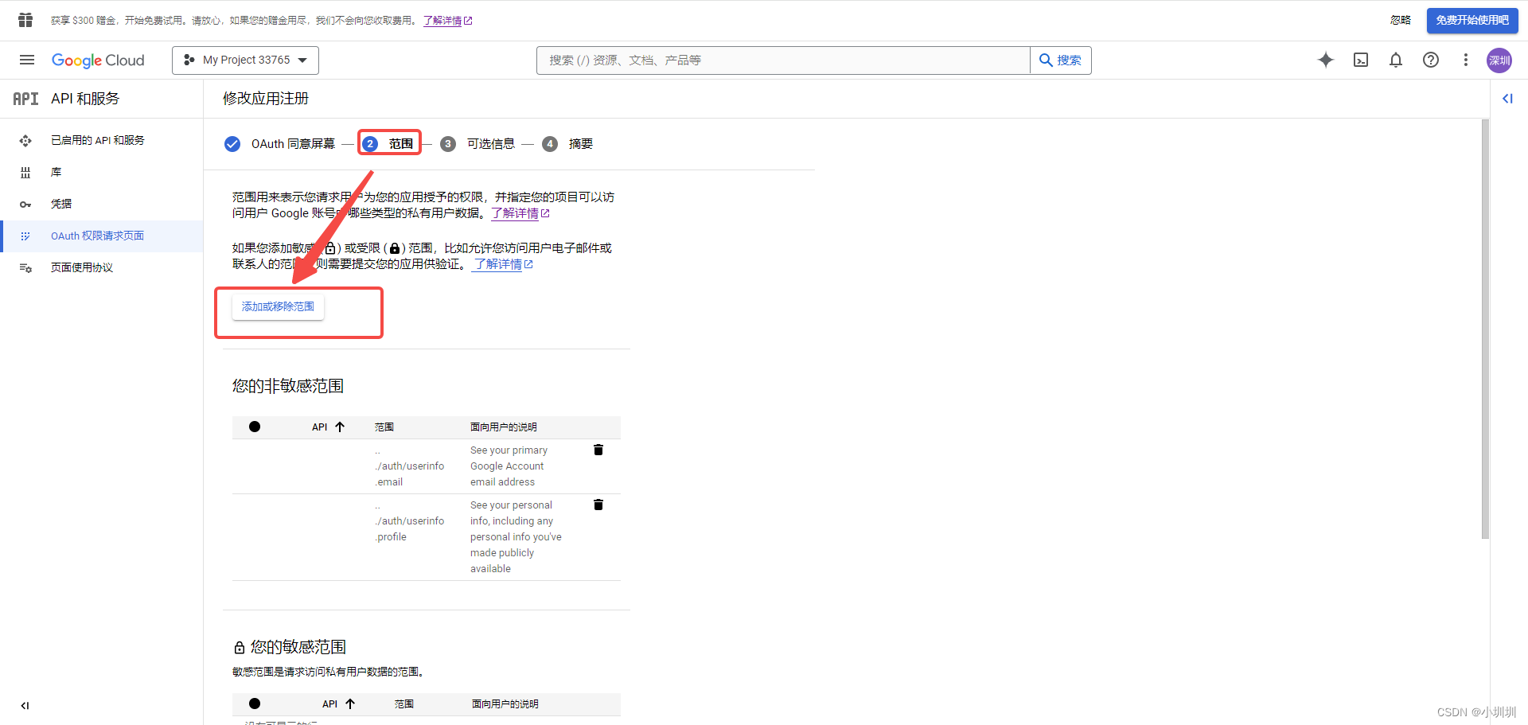Screen dimensions: 1528x725
Task: Open the help question-mark icon
Action: (1431, 60)
